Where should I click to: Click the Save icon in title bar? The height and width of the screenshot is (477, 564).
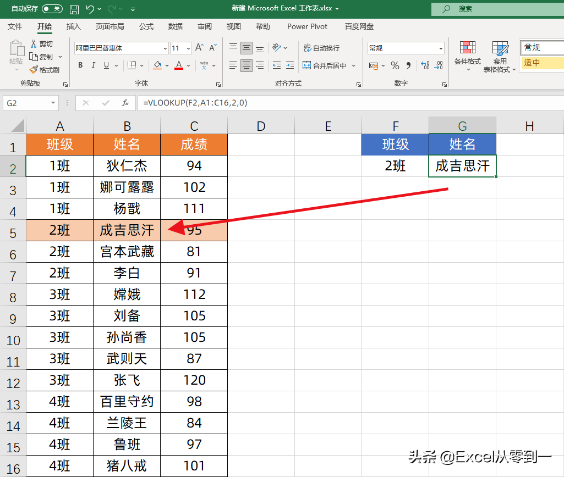(x=74, y=9)
